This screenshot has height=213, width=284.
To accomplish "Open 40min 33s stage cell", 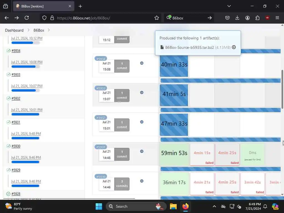I will (x=174, y=66).
